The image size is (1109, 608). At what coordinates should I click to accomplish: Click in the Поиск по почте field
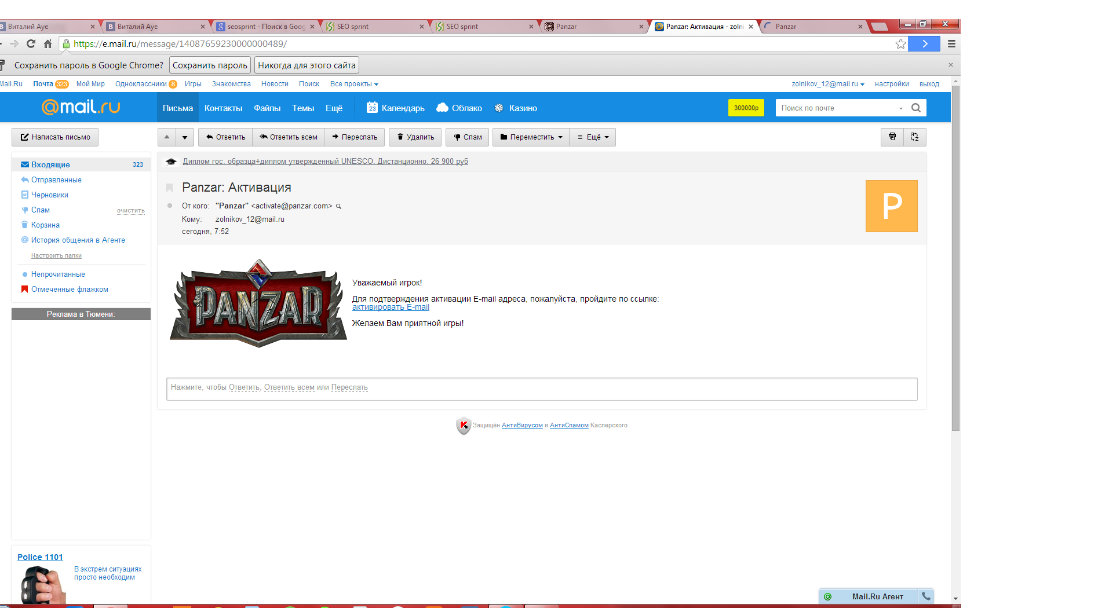(837, 108)
